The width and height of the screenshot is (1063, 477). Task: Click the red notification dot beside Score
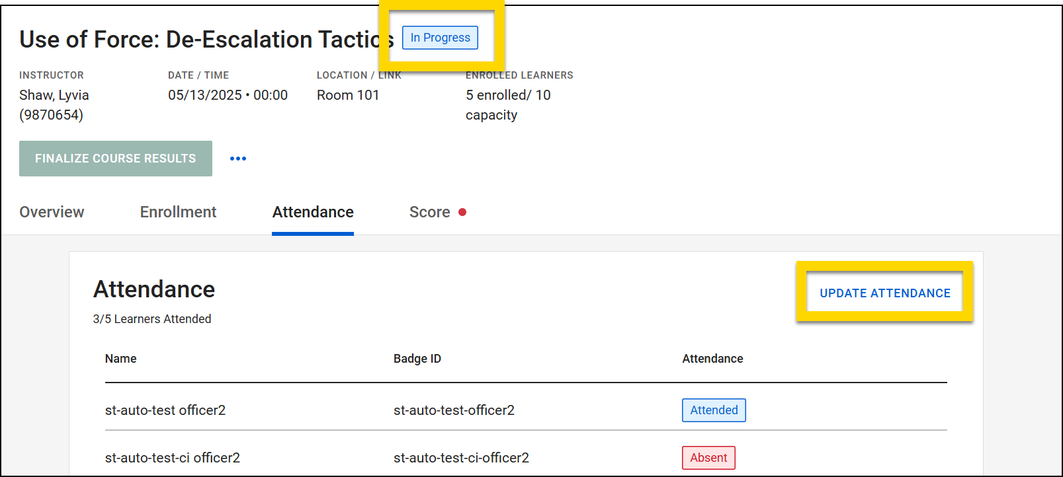click(x=462, y=212)
